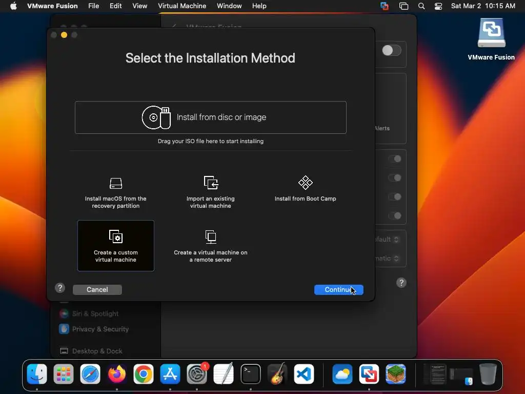Open the View menu
This screenshot has width=525, height=394.
click(139, 6)
